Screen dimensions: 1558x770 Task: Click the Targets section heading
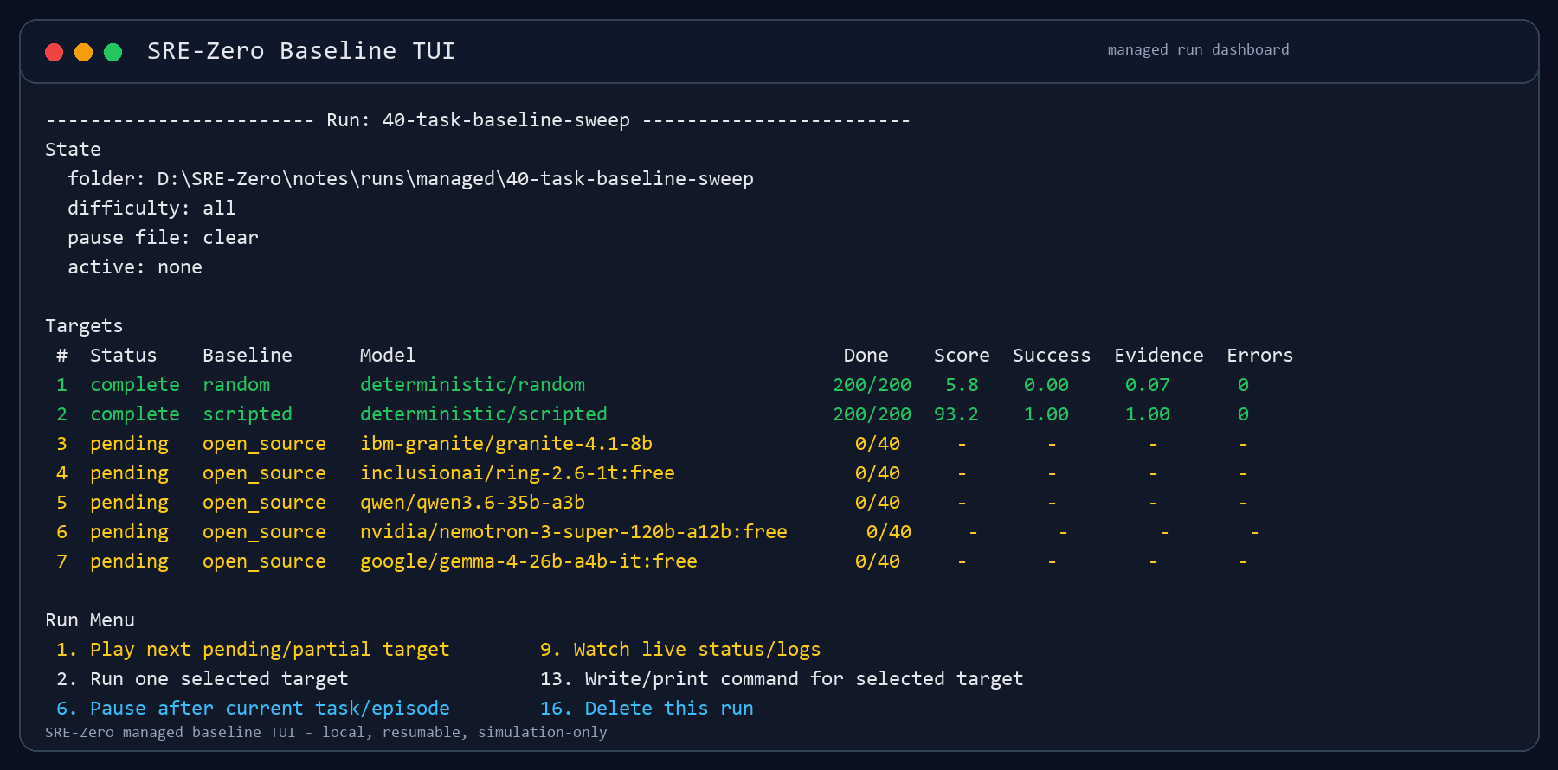point(84,326)
